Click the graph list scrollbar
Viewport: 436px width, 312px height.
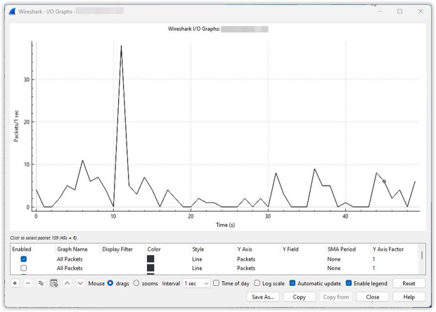click(422, 256)
